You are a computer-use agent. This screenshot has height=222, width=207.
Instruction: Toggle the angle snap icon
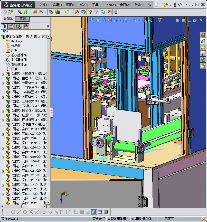[88, 212]
